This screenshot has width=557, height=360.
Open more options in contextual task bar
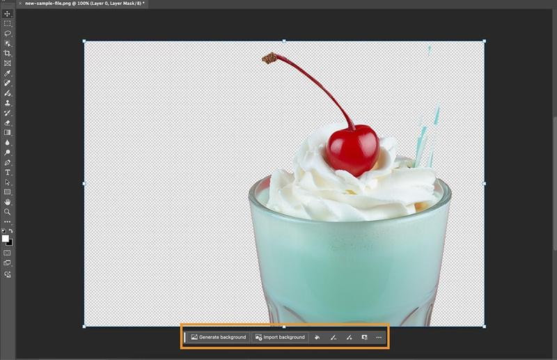tap(379, 337)
